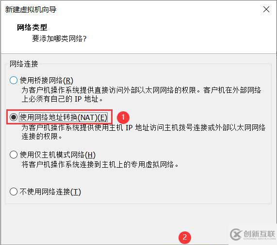Click the red numbered circle 2 marker

[x=185, y=237]
